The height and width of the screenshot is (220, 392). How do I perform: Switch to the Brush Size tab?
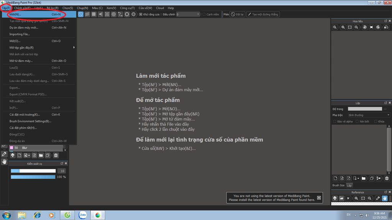(338, 185)
